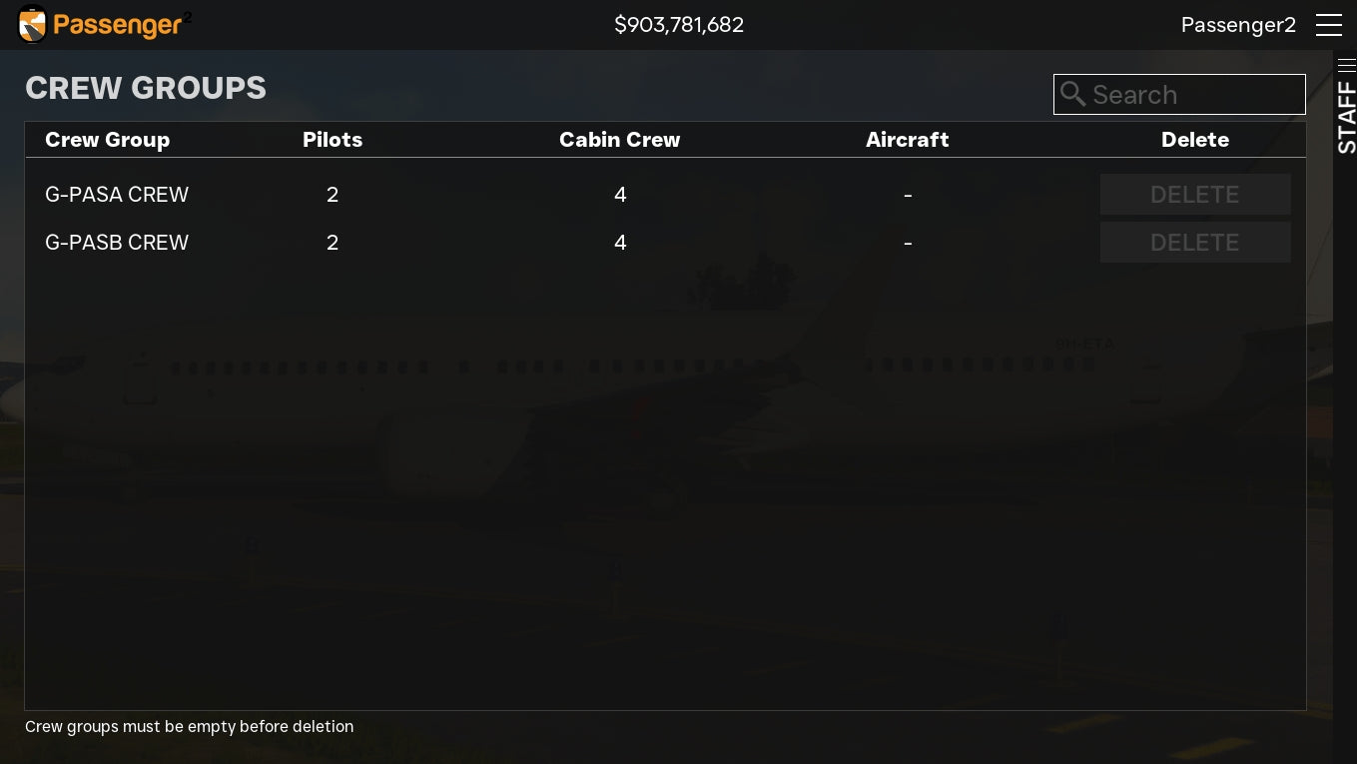Open the G-PASA CREW group row

point(117,195)
